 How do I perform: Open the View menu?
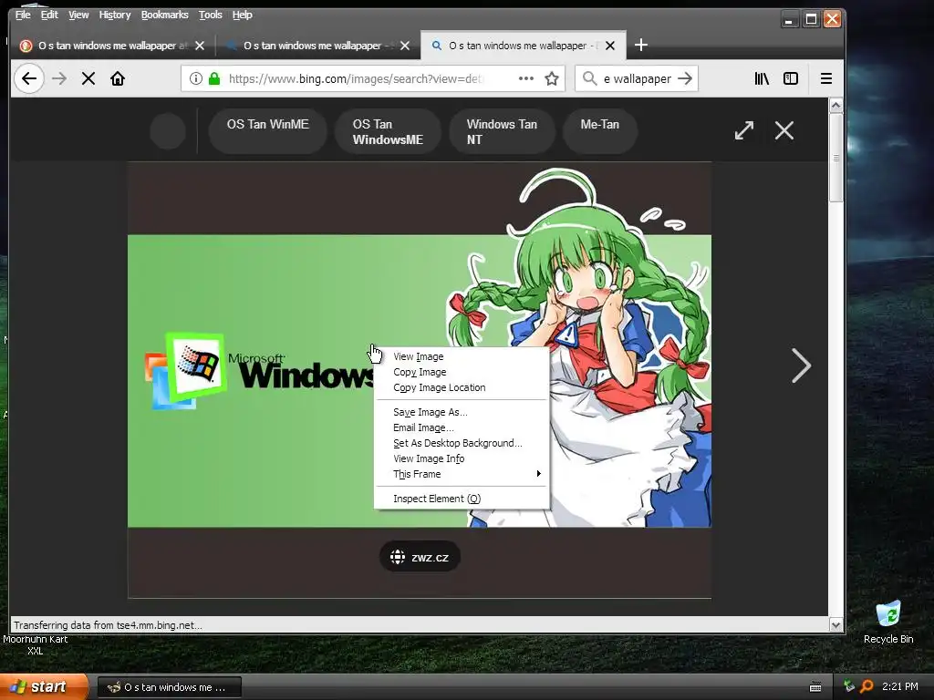click(x=78, y=15)
